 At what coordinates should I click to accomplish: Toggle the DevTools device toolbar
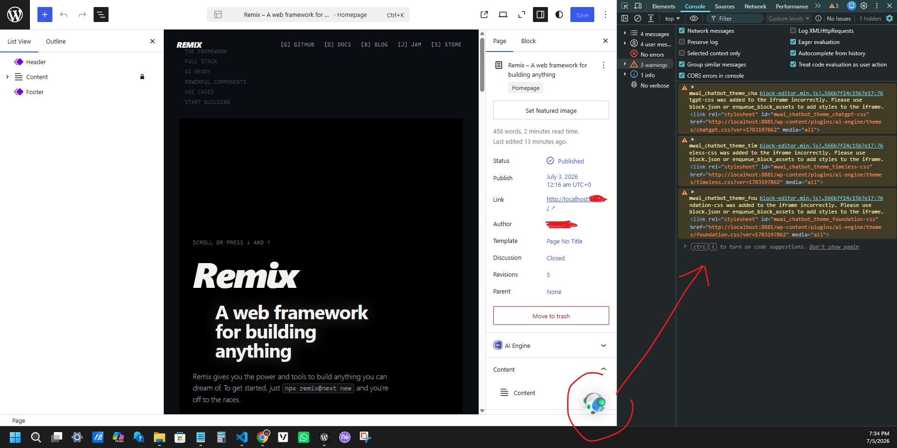pos(638,6)
